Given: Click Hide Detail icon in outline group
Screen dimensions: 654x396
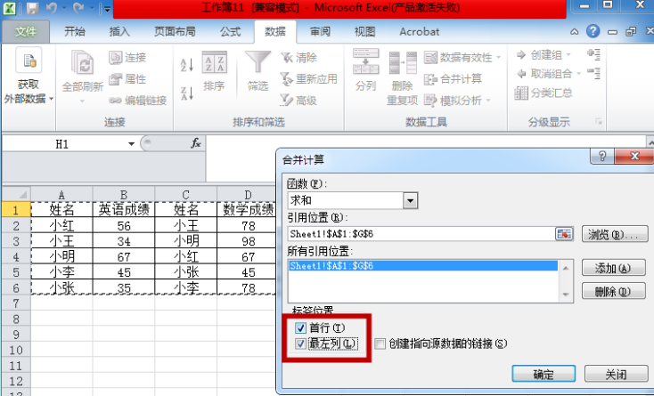Looking at the screenshot, I should pyautogui.click(x=593, y=74).
